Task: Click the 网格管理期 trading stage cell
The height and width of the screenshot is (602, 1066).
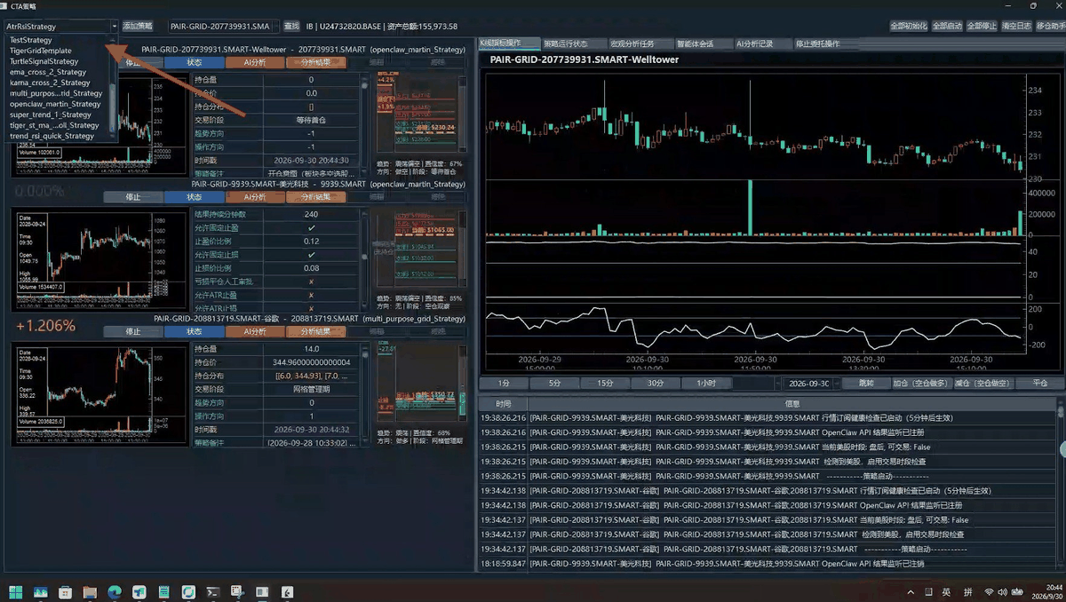Action: [311, 389]
